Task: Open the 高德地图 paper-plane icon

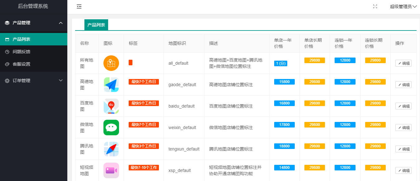Action: (x=111, y=84)
